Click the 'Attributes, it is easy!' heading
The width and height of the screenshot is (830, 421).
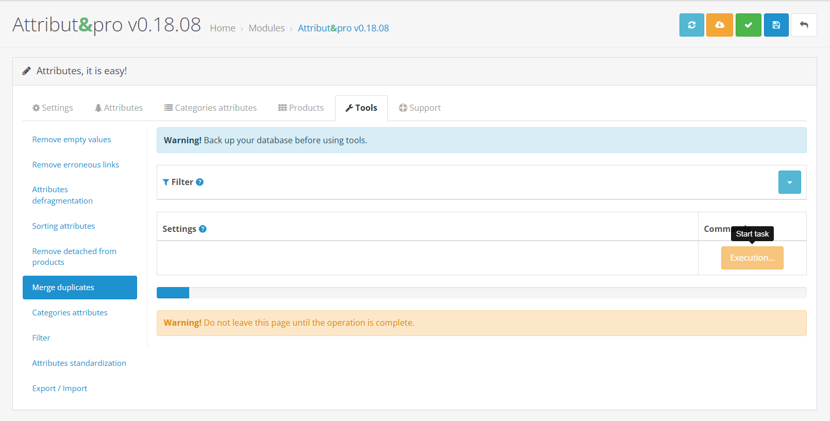[x=81, y=71]
